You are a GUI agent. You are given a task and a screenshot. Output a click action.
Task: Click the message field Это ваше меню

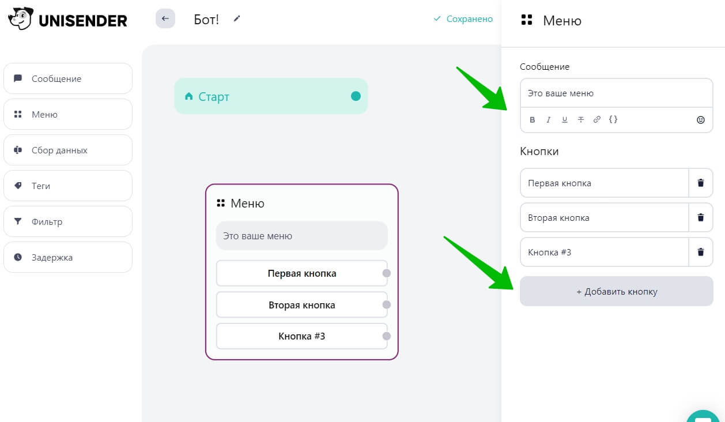pos(617,93)
